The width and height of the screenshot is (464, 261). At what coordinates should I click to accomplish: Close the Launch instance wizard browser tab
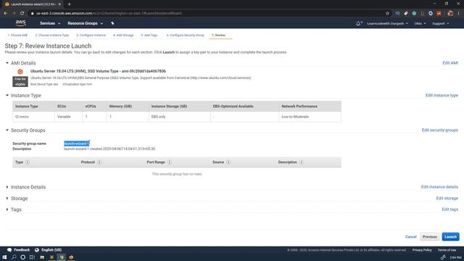[x=59, y=4]
